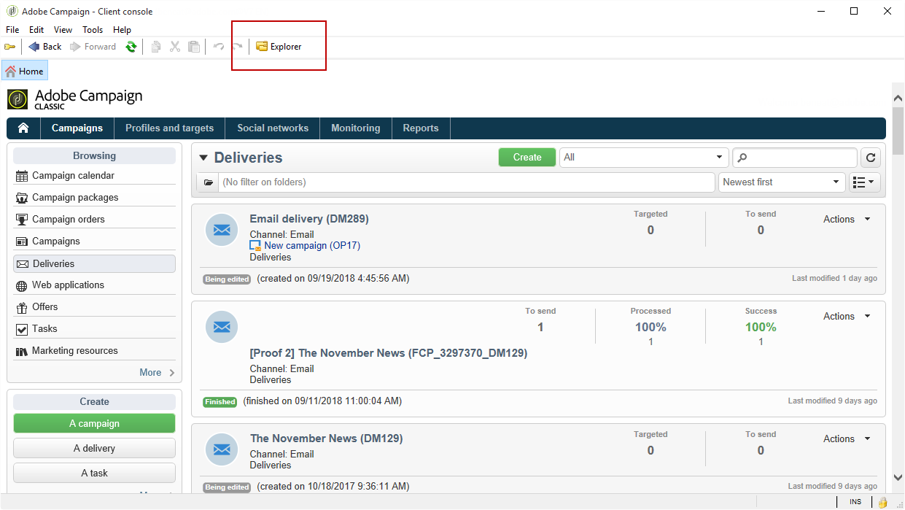
Task: Click the A delivery create button
Action: 94,448
